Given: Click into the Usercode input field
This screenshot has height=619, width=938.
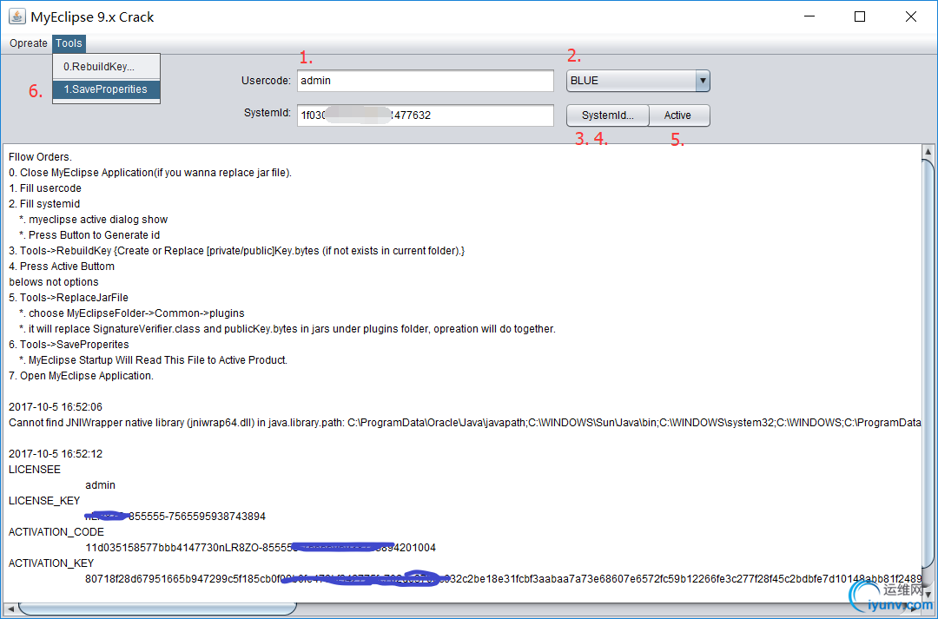Looking at the screenshot, I should point(426,81).
